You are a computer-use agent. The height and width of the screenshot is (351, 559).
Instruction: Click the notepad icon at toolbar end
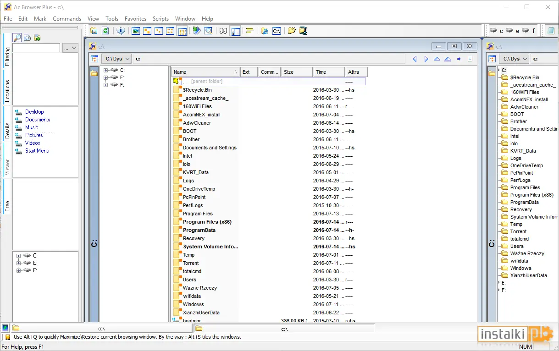(x=551, y=31)
